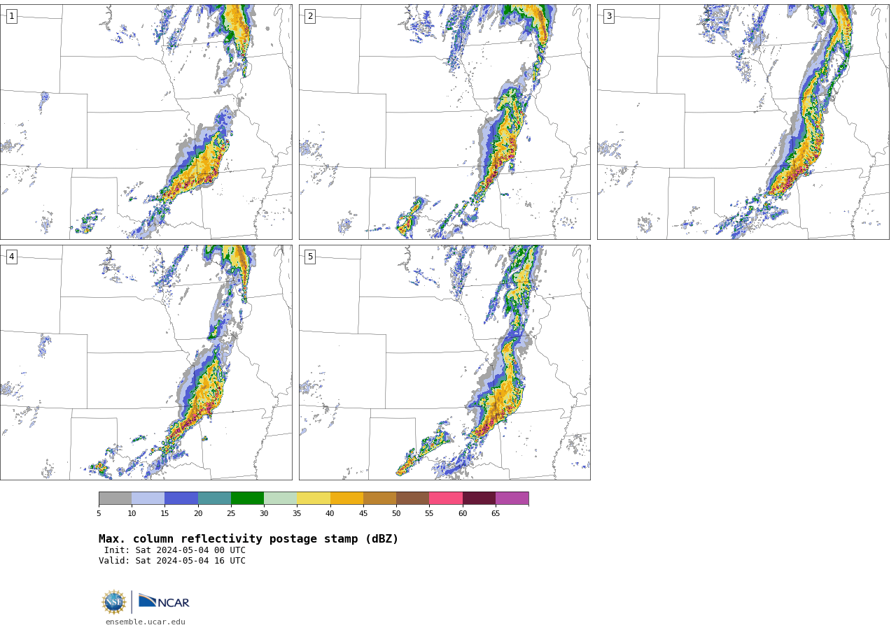
Task: Click the 'Valid: Sat 2024-05-04 16 UTC' line
Action: click(x=172, y=561)
